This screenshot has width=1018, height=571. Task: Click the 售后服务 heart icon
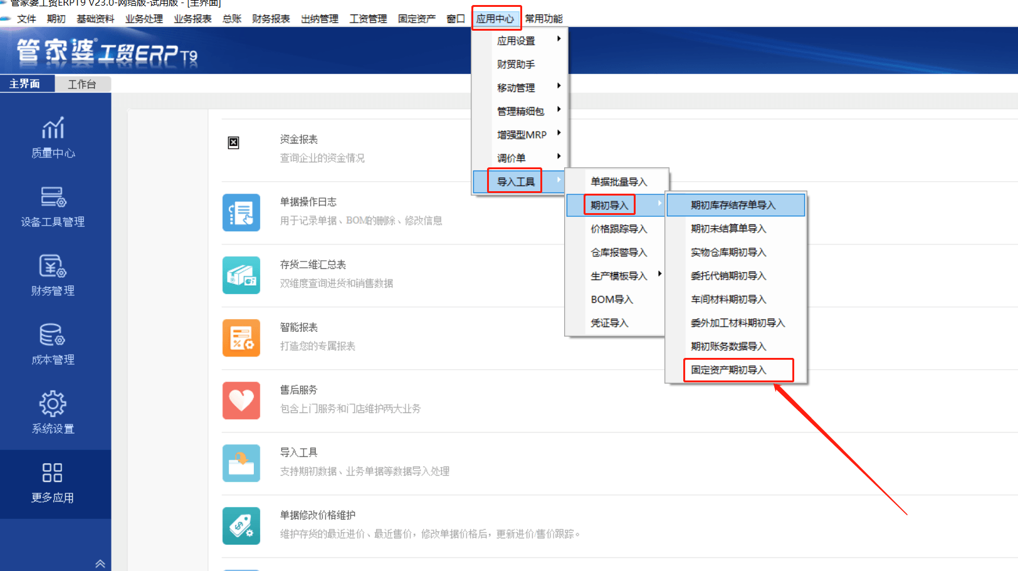pos(241,401)
